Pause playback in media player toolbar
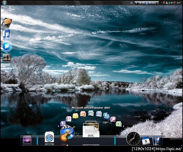The image size is (183, 152). (147, 3)
